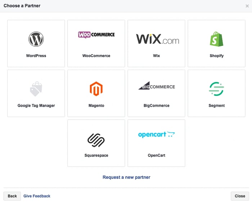Choose the Squarespace text label
This screenshot has width=252, height=204.
pyautogui.click(x=96, y=156)
